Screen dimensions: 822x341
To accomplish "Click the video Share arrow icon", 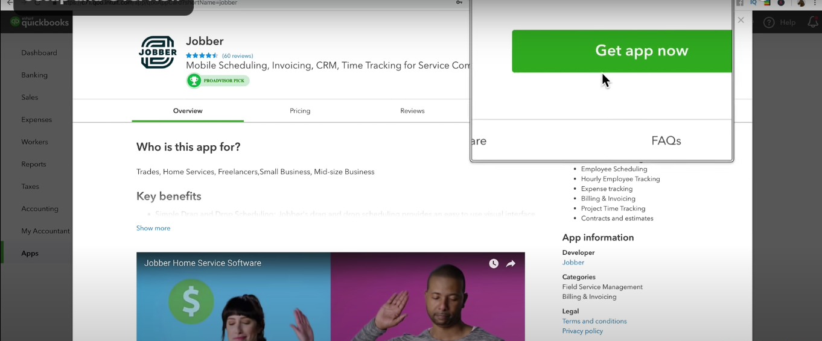I will [x=511, y=264].
